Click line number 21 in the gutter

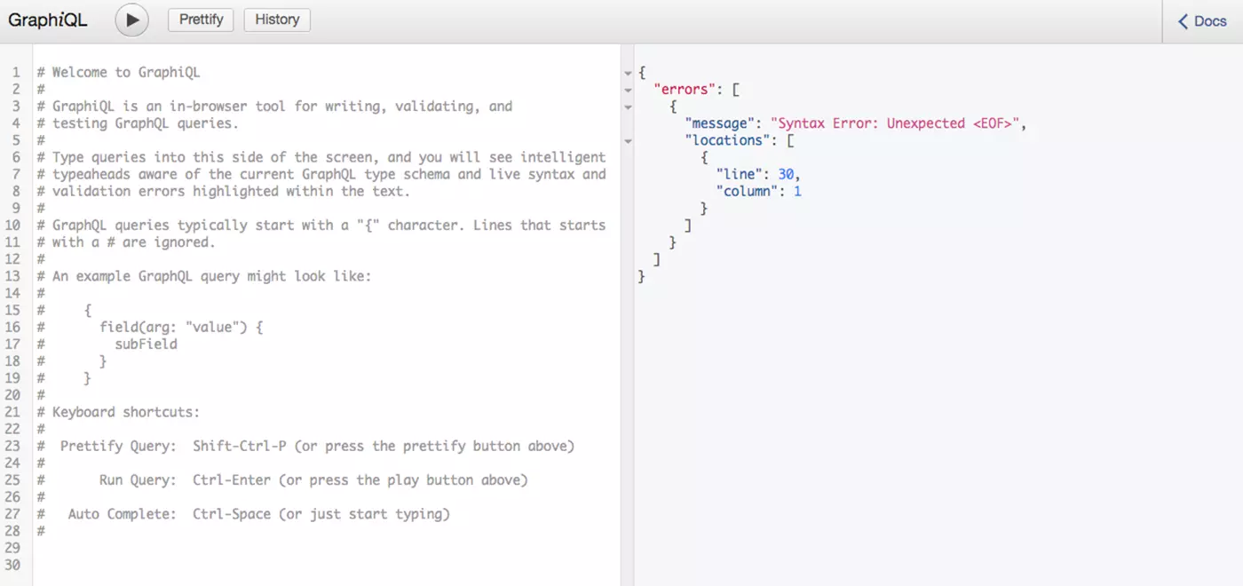pyautogui.click(x=12, y=412)
